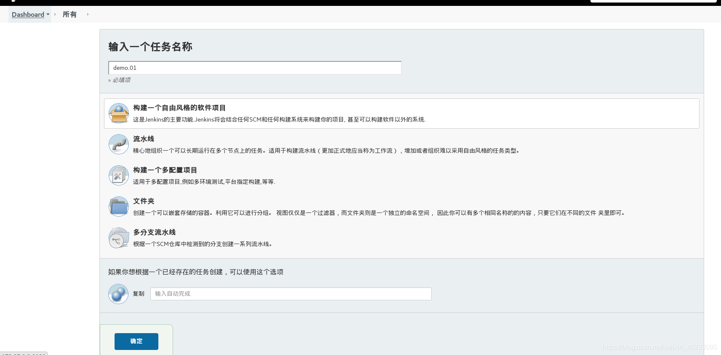Click the multi-configuration description about 多环境测试

(x=204, y=182)
